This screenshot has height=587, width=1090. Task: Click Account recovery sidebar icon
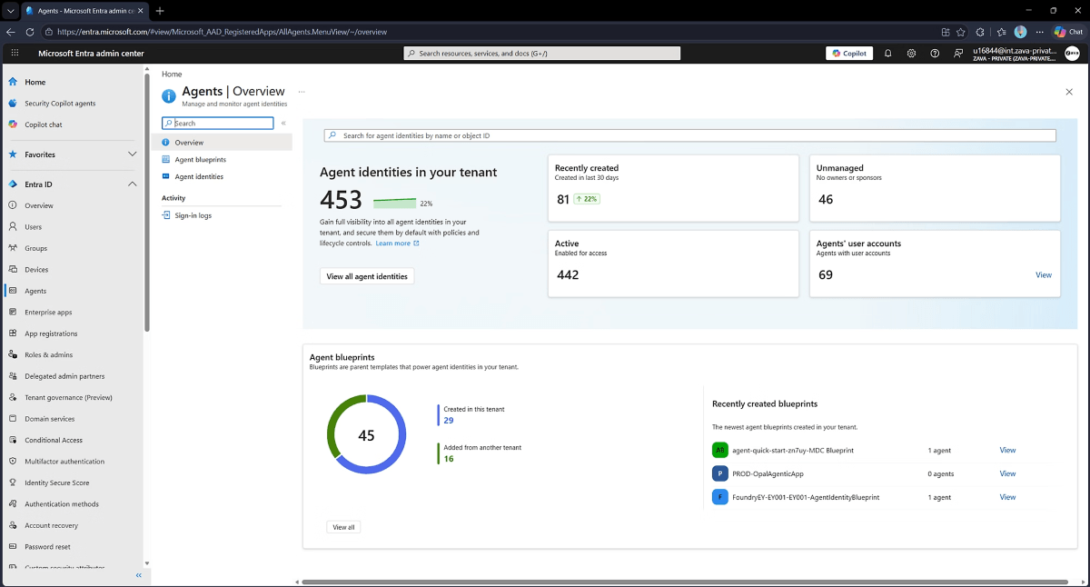(13, 525)
